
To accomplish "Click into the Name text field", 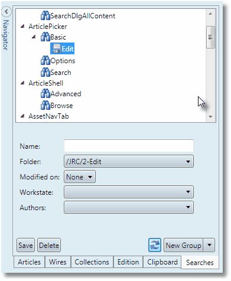I will pos(129,146).
